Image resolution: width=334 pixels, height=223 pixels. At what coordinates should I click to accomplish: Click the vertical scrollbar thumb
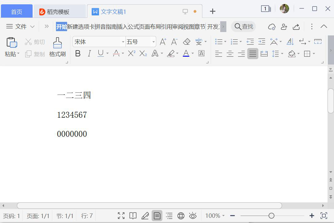331,101
